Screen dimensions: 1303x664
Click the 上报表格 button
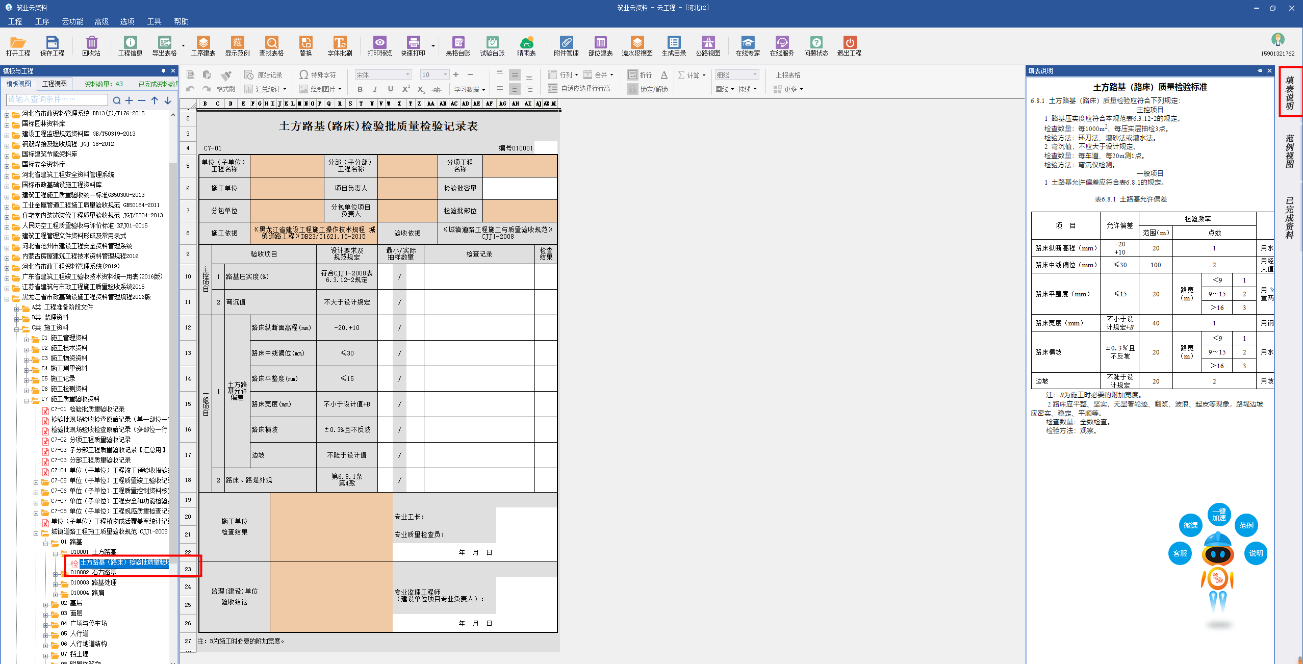(788, 75)
